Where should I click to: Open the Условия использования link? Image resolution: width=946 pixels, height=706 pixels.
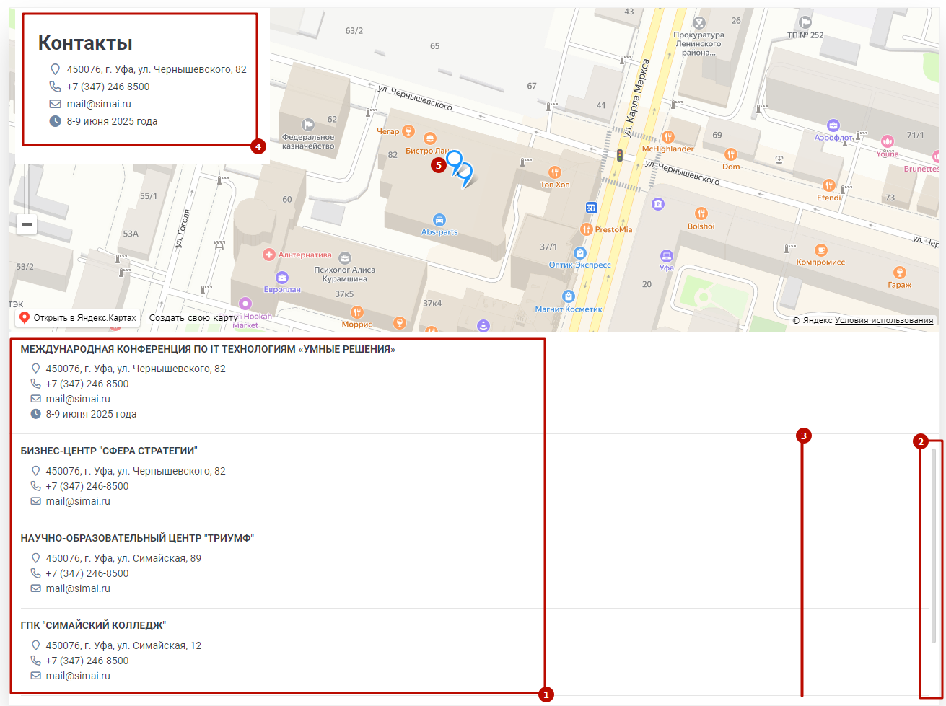pyautogui.click(x=884, y=320)
